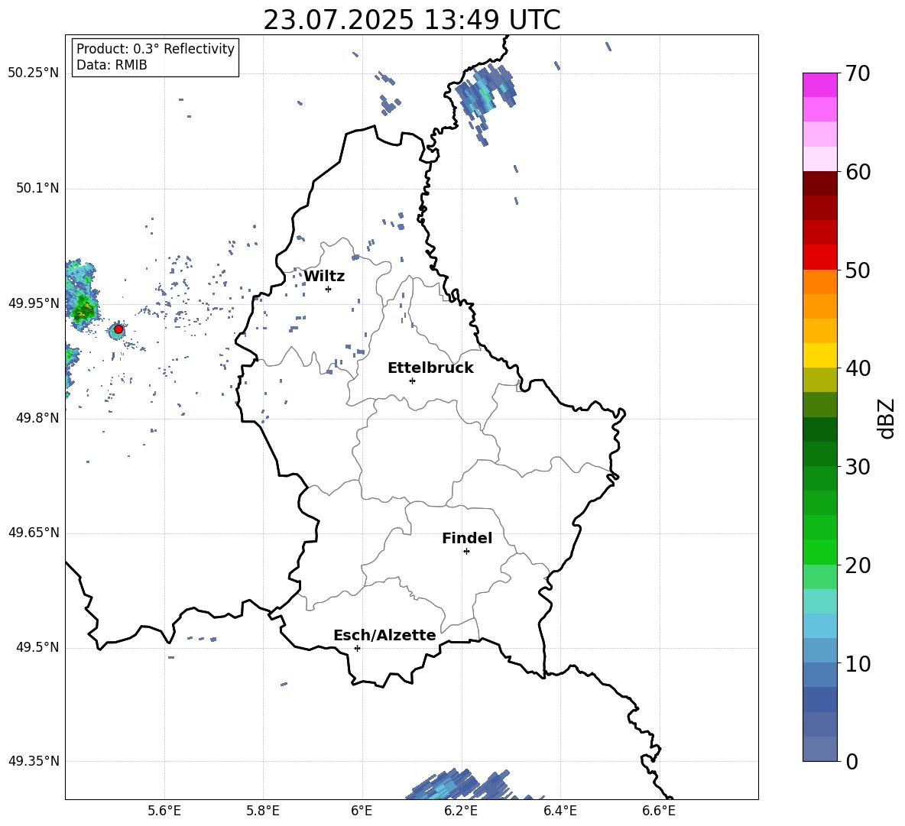Click the Ettelbruck station cross marker
Screen dimensions: 905x826
coord(412,381)
